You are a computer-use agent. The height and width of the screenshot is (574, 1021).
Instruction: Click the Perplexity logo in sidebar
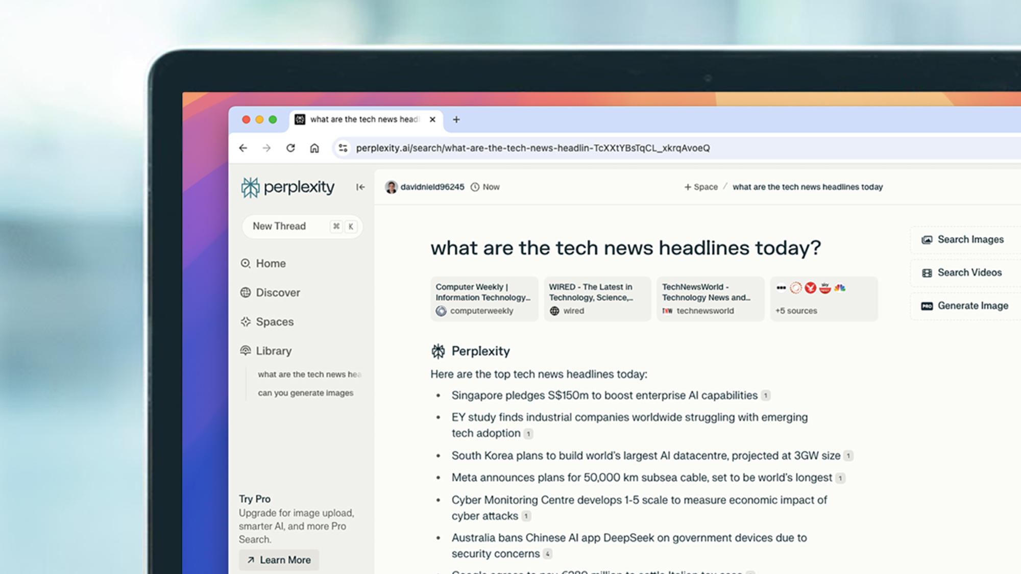pyautogui.click(x=287, y=187)
